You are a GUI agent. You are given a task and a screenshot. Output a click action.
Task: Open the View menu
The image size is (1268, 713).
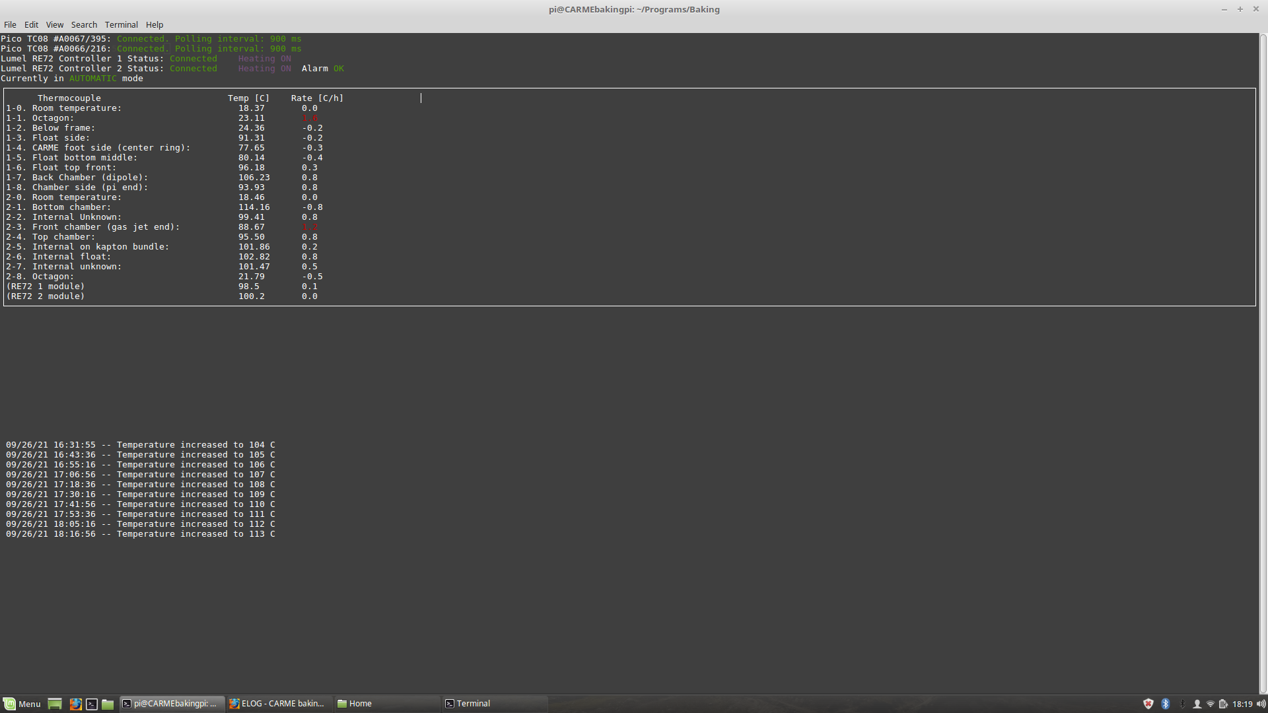click(55, 24)
